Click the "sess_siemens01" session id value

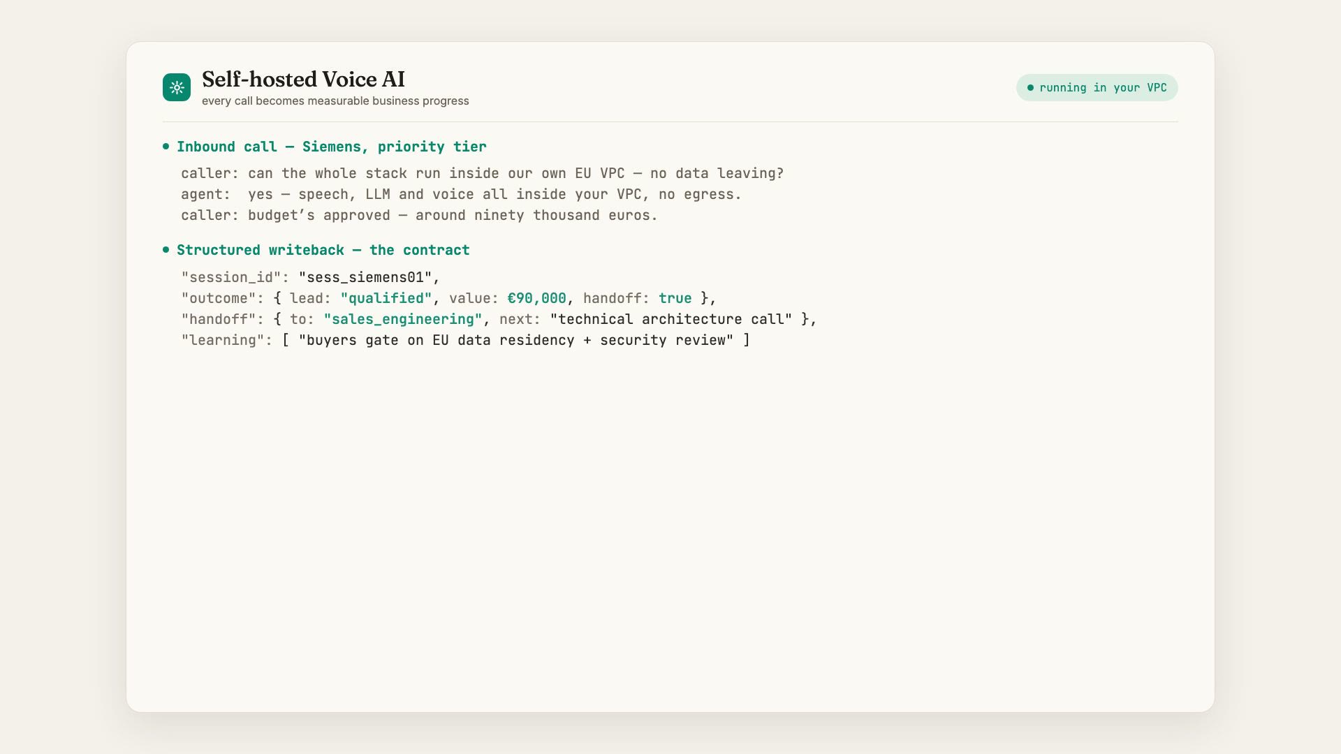[x=365, y=277]
